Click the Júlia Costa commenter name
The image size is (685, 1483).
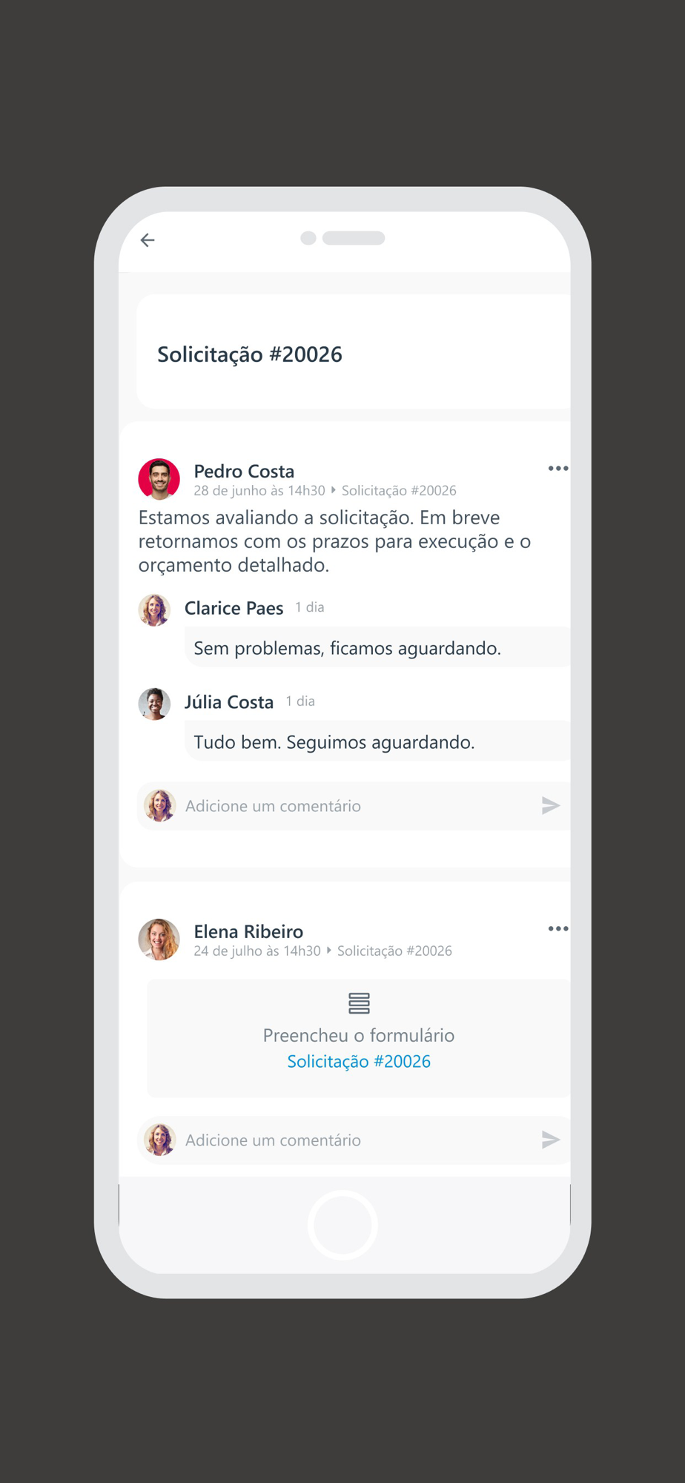click(229, 702)
